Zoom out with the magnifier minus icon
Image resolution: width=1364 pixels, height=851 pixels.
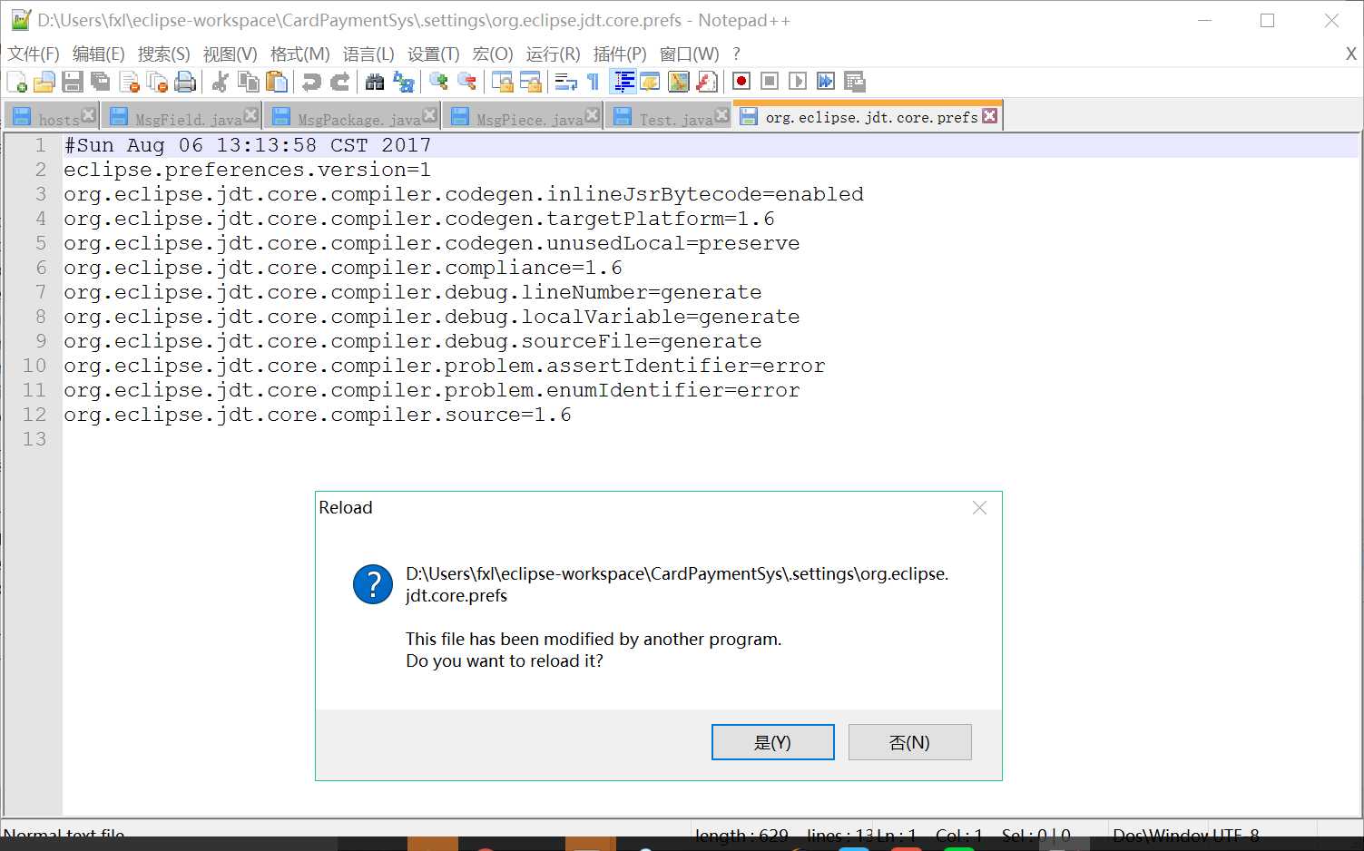coord(466,82)
